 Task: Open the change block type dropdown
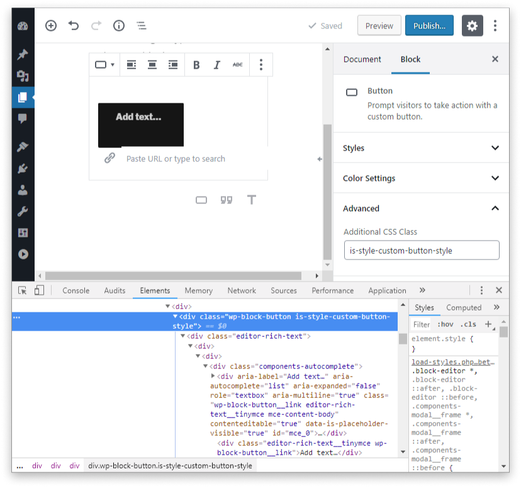[x=104, y=65]
